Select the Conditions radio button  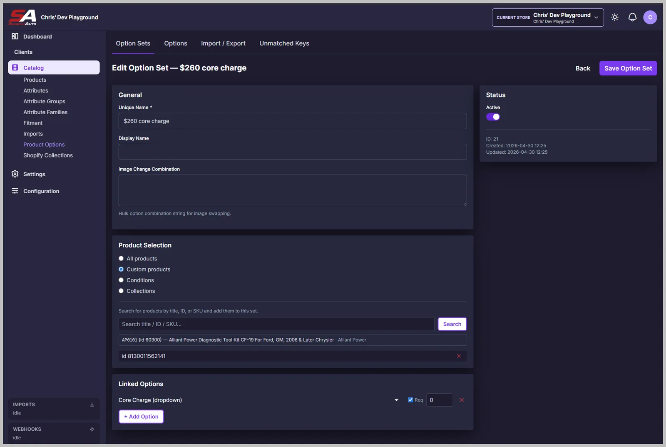pos(121,280)
